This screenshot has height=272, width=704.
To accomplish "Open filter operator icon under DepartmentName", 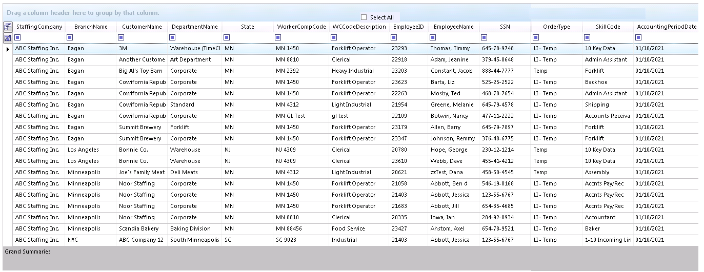I will pyautogui.click(x=173, y=37).
